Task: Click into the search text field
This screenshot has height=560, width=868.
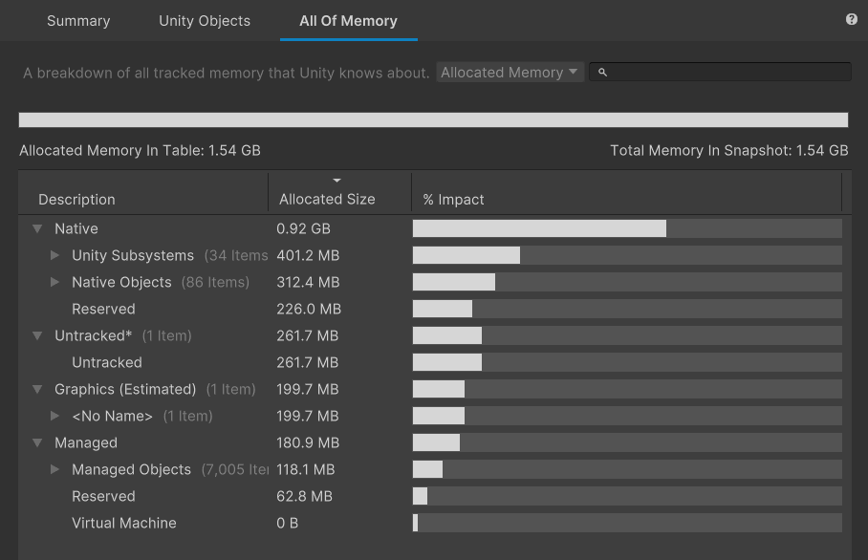Action: [727, 73]
